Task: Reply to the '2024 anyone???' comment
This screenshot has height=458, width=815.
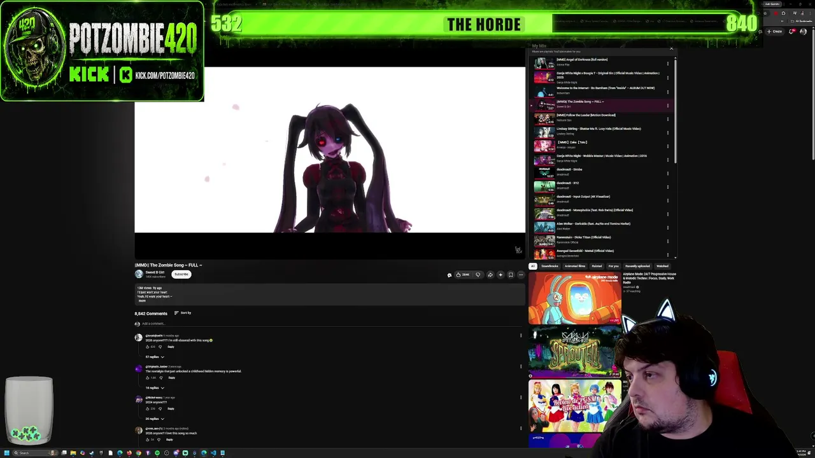Action: [171, 408]
